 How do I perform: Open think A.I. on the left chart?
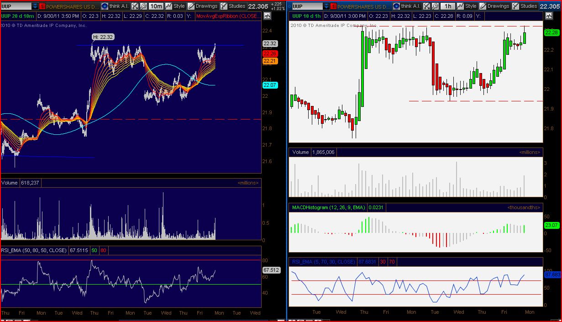(x=116, y=6)
